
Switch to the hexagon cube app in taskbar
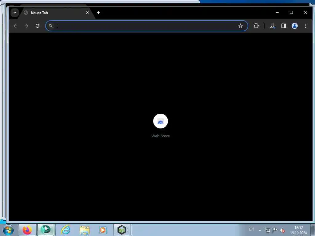(122, 230)
